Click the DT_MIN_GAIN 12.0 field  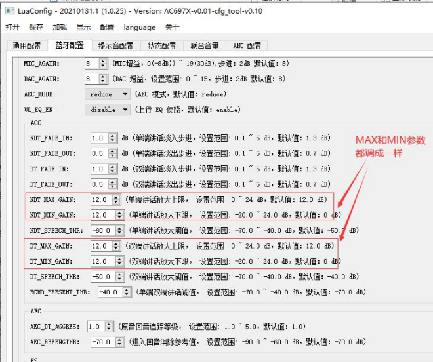click(103, 262)
